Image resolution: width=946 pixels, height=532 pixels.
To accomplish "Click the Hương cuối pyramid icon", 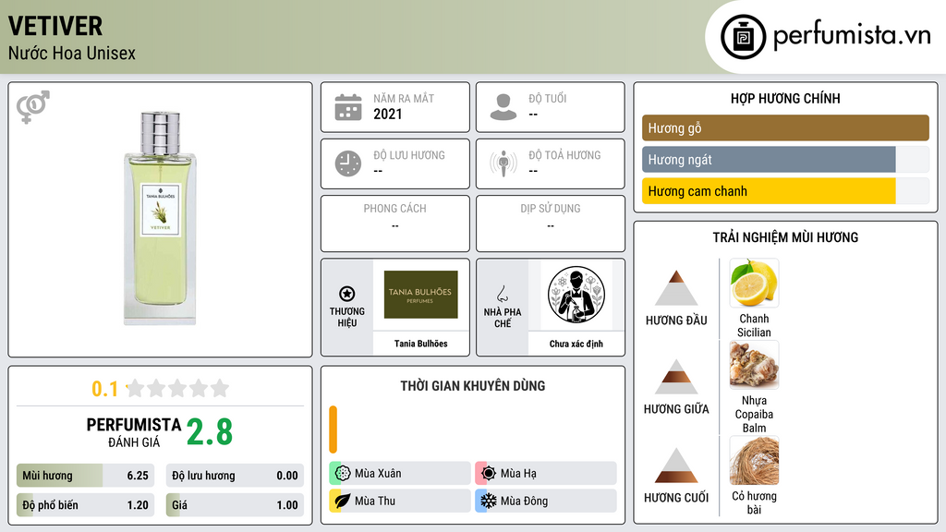I will coord(676,465).
